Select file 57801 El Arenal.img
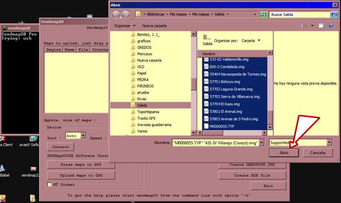Viewport: 341px width, 203px height. pyautogui.click(x=226, y=111)
